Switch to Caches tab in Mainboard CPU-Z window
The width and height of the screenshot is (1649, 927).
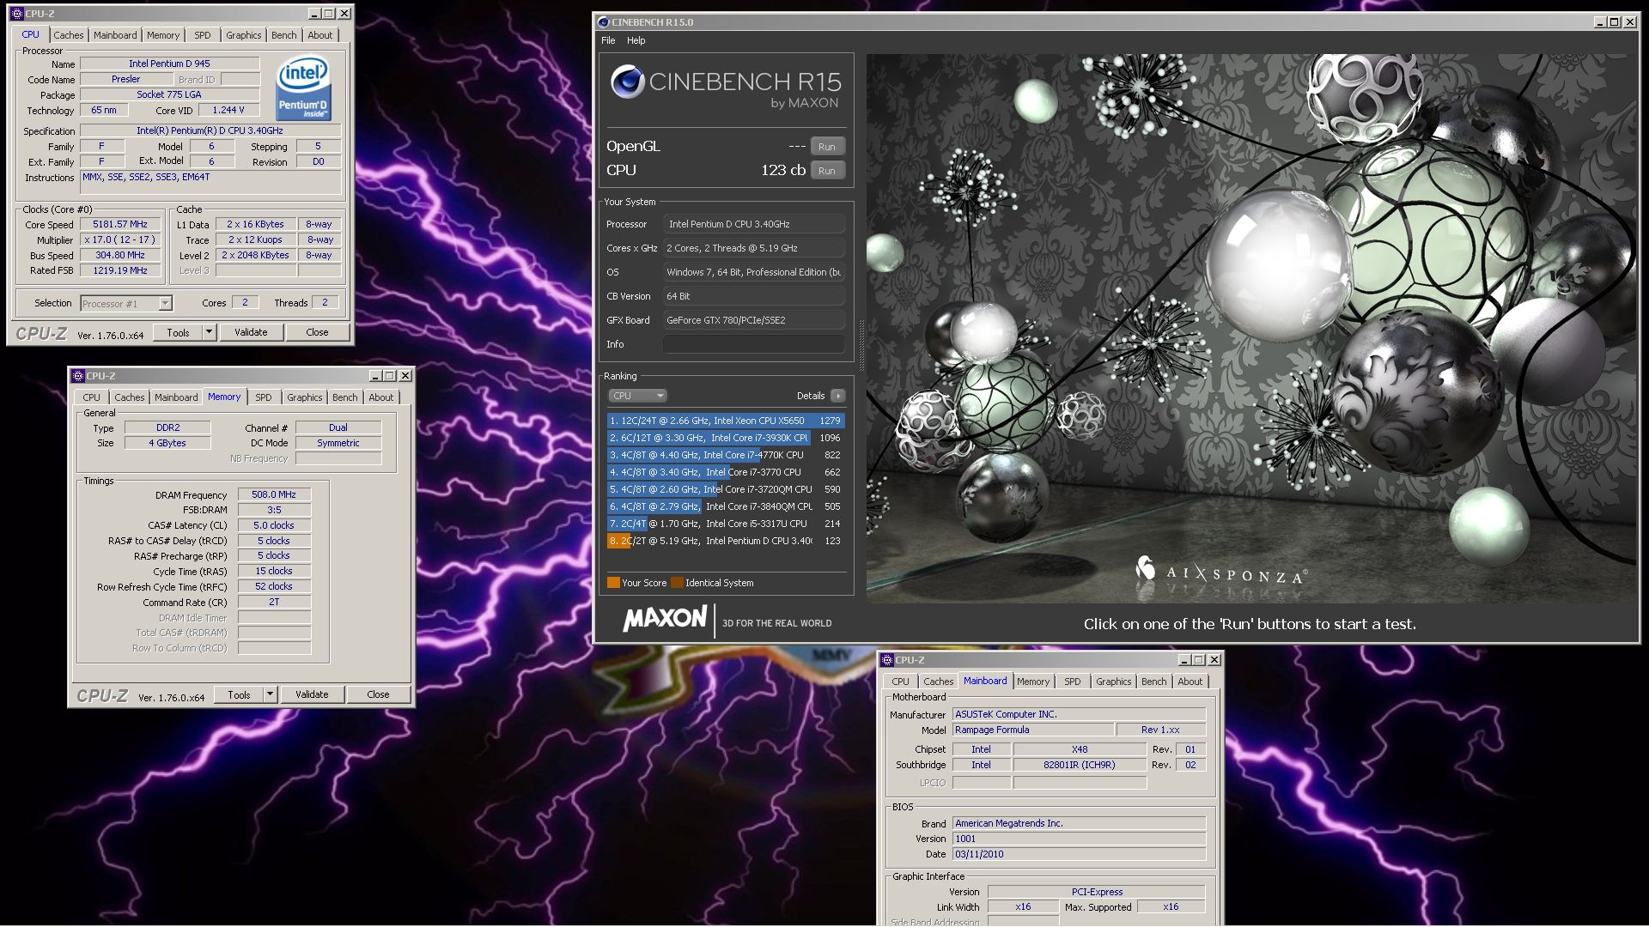[x=939, y=682]
